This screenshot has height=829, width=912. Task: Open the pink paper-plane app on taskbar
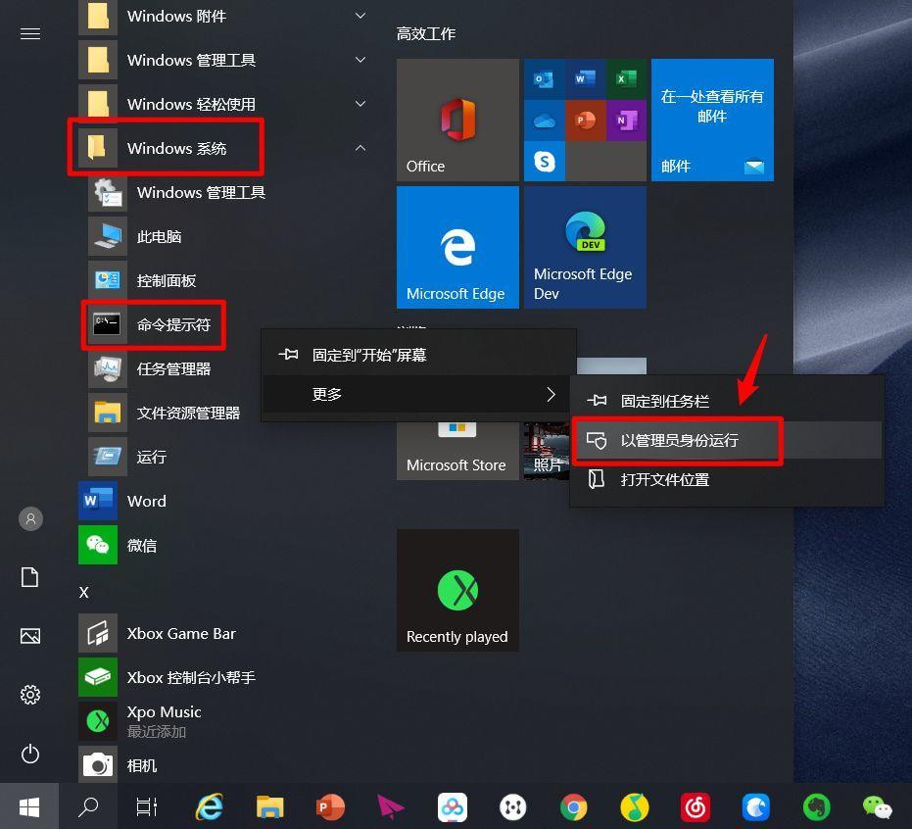[x=391, y=806]
